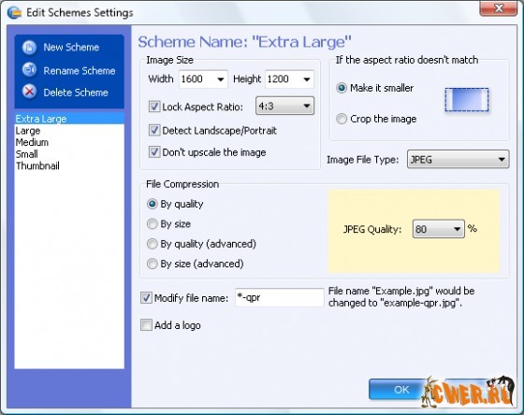Enable the Add a logo checkbox
This screenshot has height=415, width=524.
pyautogui.click(x=146, y=325)
